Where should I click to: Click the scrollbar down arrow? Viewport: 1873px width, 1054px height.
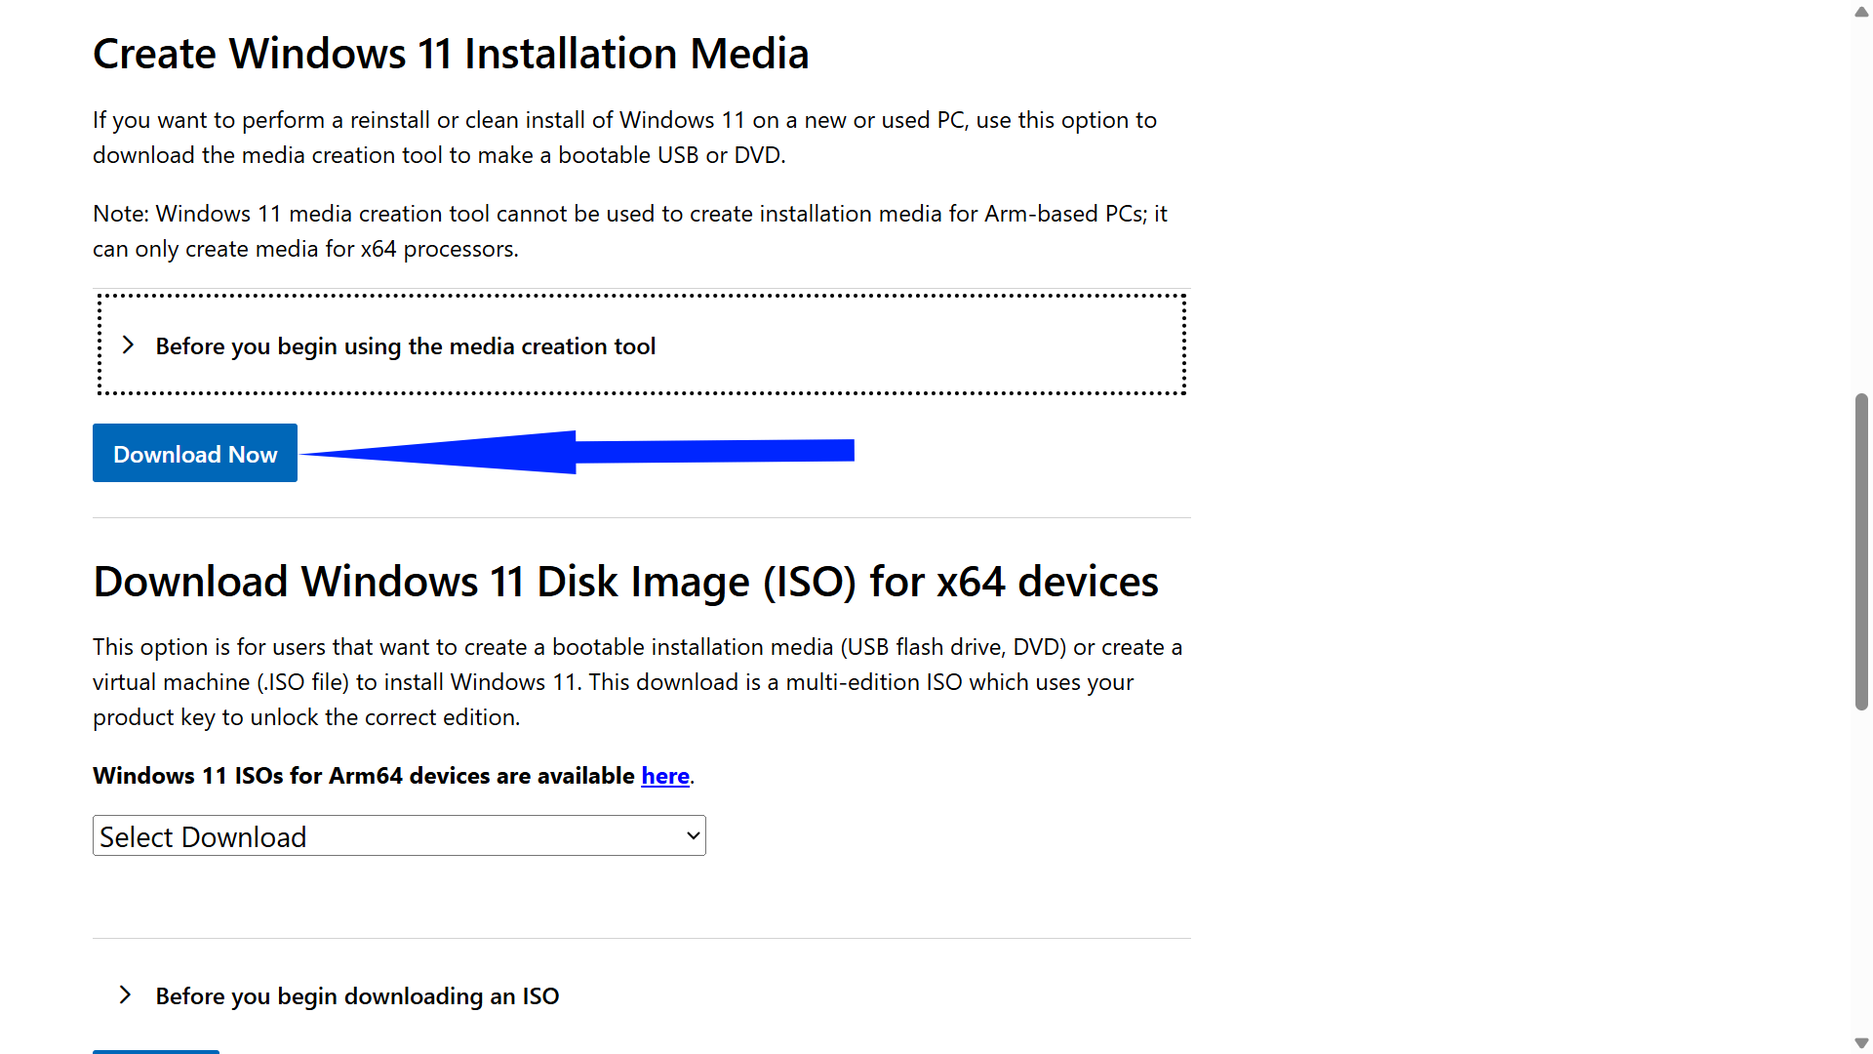1861,1042
